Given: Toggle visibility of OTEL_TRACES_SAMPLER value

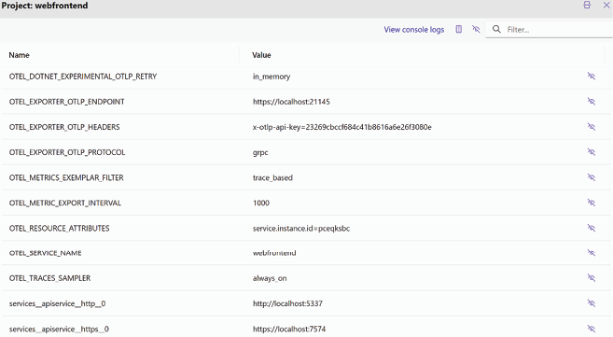Looking at the screenshot, I should tap(592, 277).
